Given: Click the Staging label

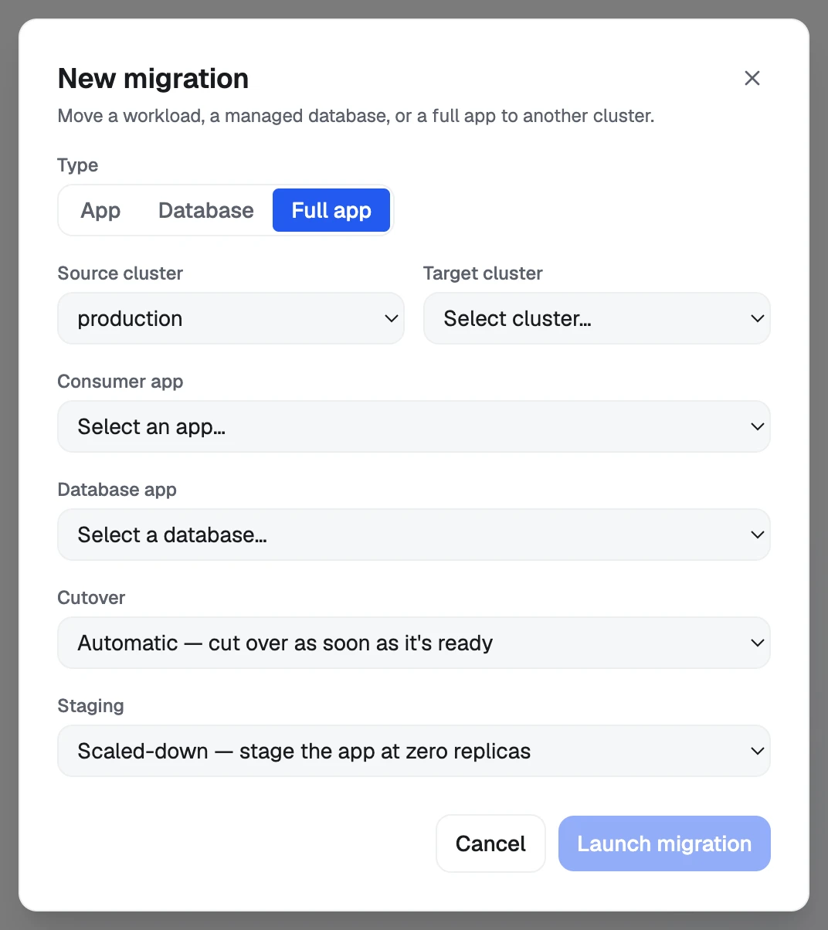Looking at the screenshot, I should [x=90, y=706].
